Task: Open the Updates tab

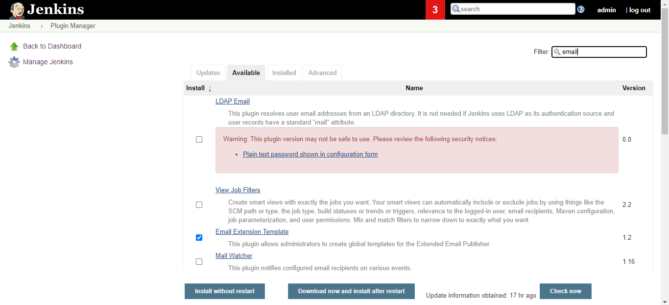Action: click(208, 73)
